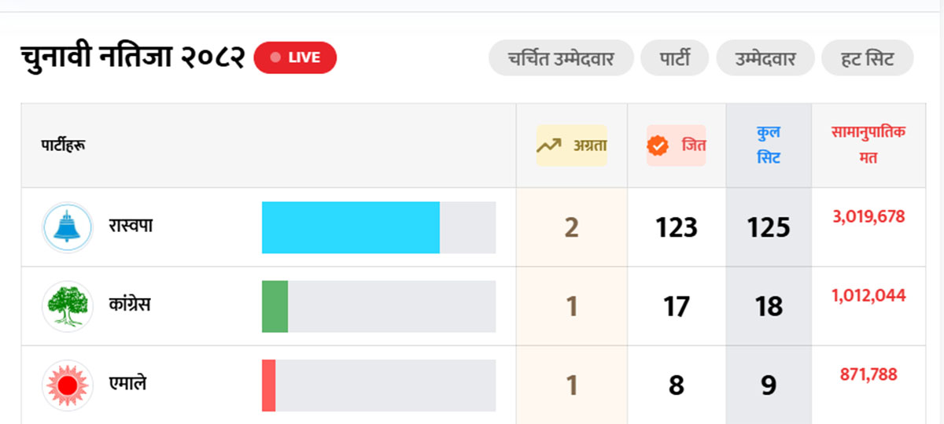Click the red एमाले seat progress bar
Screen dimensions: 944x424
(x=269, y=385)
